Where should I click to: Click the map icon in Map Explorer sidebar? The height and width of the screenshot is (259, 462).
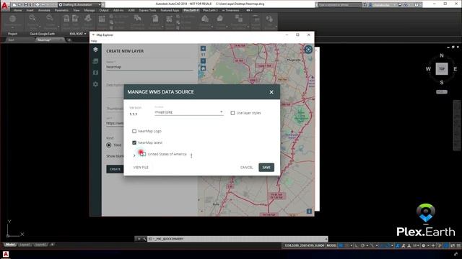click(x=95, y=73)
